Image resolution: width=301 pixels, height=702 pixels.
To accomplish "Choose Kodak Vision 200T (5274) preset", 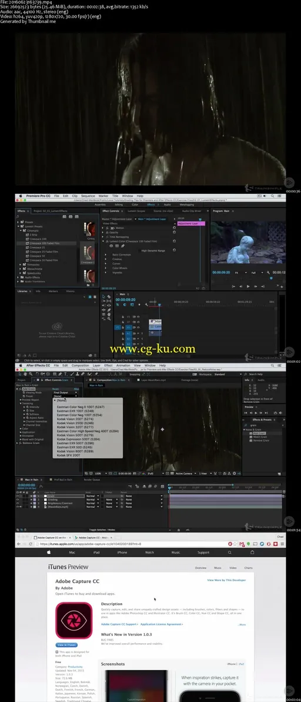I will coord(74,419).
